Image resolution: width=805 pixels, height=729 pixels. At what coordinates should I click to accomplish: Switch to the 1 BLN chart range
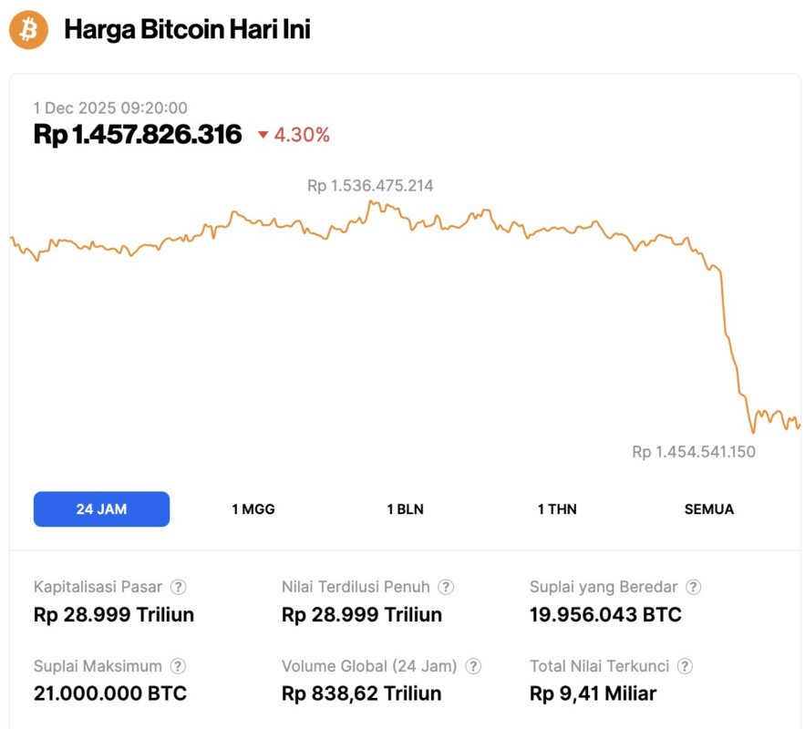click(405, 509)
